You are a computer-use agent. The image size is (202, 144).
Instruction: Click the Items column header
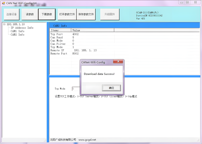60,30
